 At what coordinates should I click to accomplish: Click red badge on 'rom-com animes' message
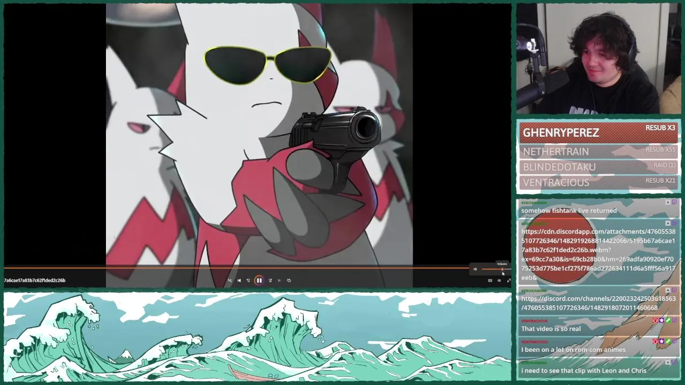coord(656,341)
